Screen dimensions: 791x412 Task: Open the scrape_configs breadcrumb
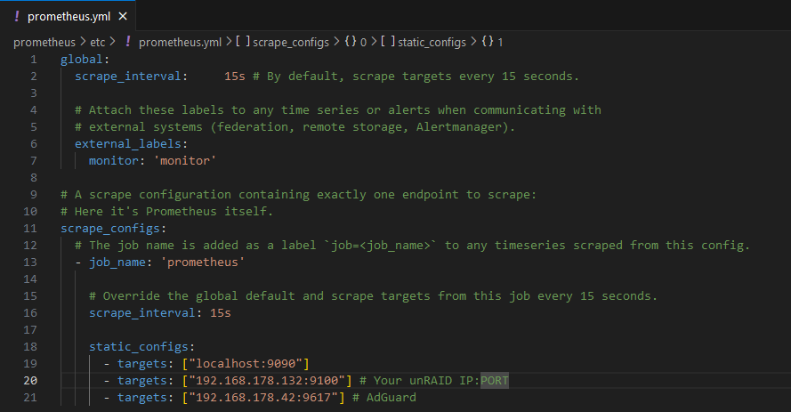tap(291, 43)
